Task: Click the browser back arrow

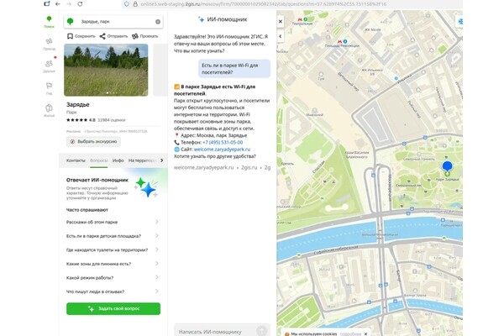Action: [57, 4]
